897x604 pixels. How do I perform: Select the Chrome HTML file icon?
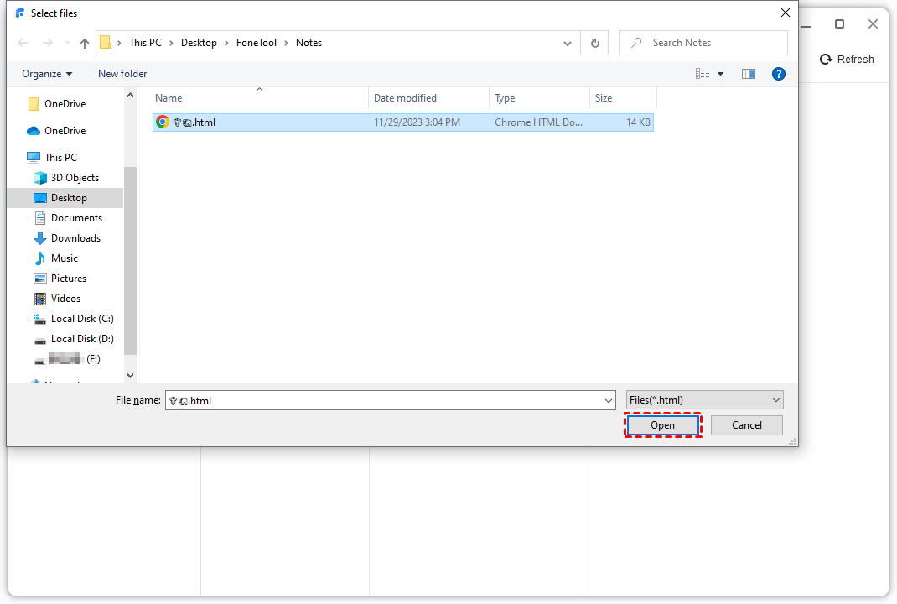pyautogui.click(x=163, y=122)
